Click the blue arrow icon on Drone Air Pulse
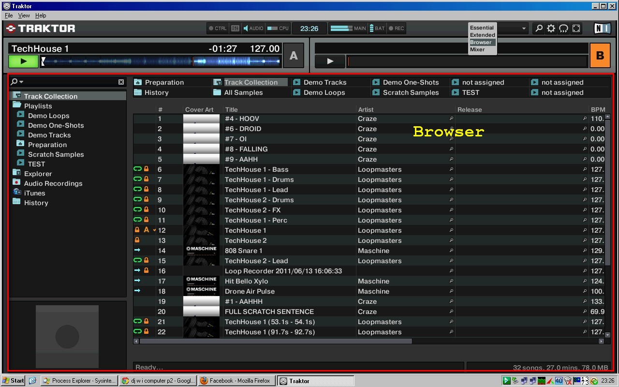The height and width of the screenshot is (387, 619). pyautogui.click(x=137, y=291)
